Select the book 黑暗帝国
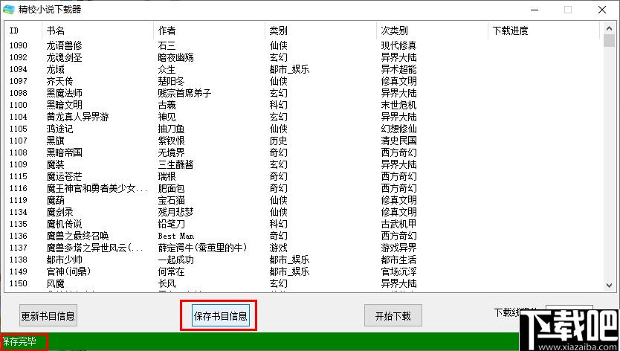Viewport: 620px width, 351px height. pos(64,152)
